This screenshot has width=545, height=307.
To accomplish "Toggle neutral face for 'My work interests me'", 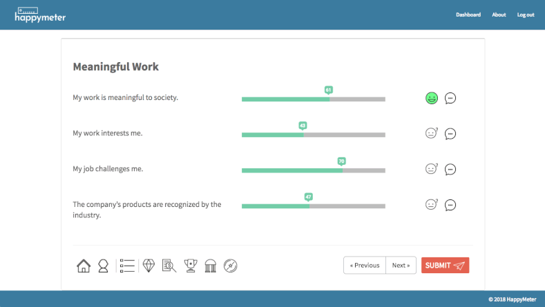I will [432, 134].
